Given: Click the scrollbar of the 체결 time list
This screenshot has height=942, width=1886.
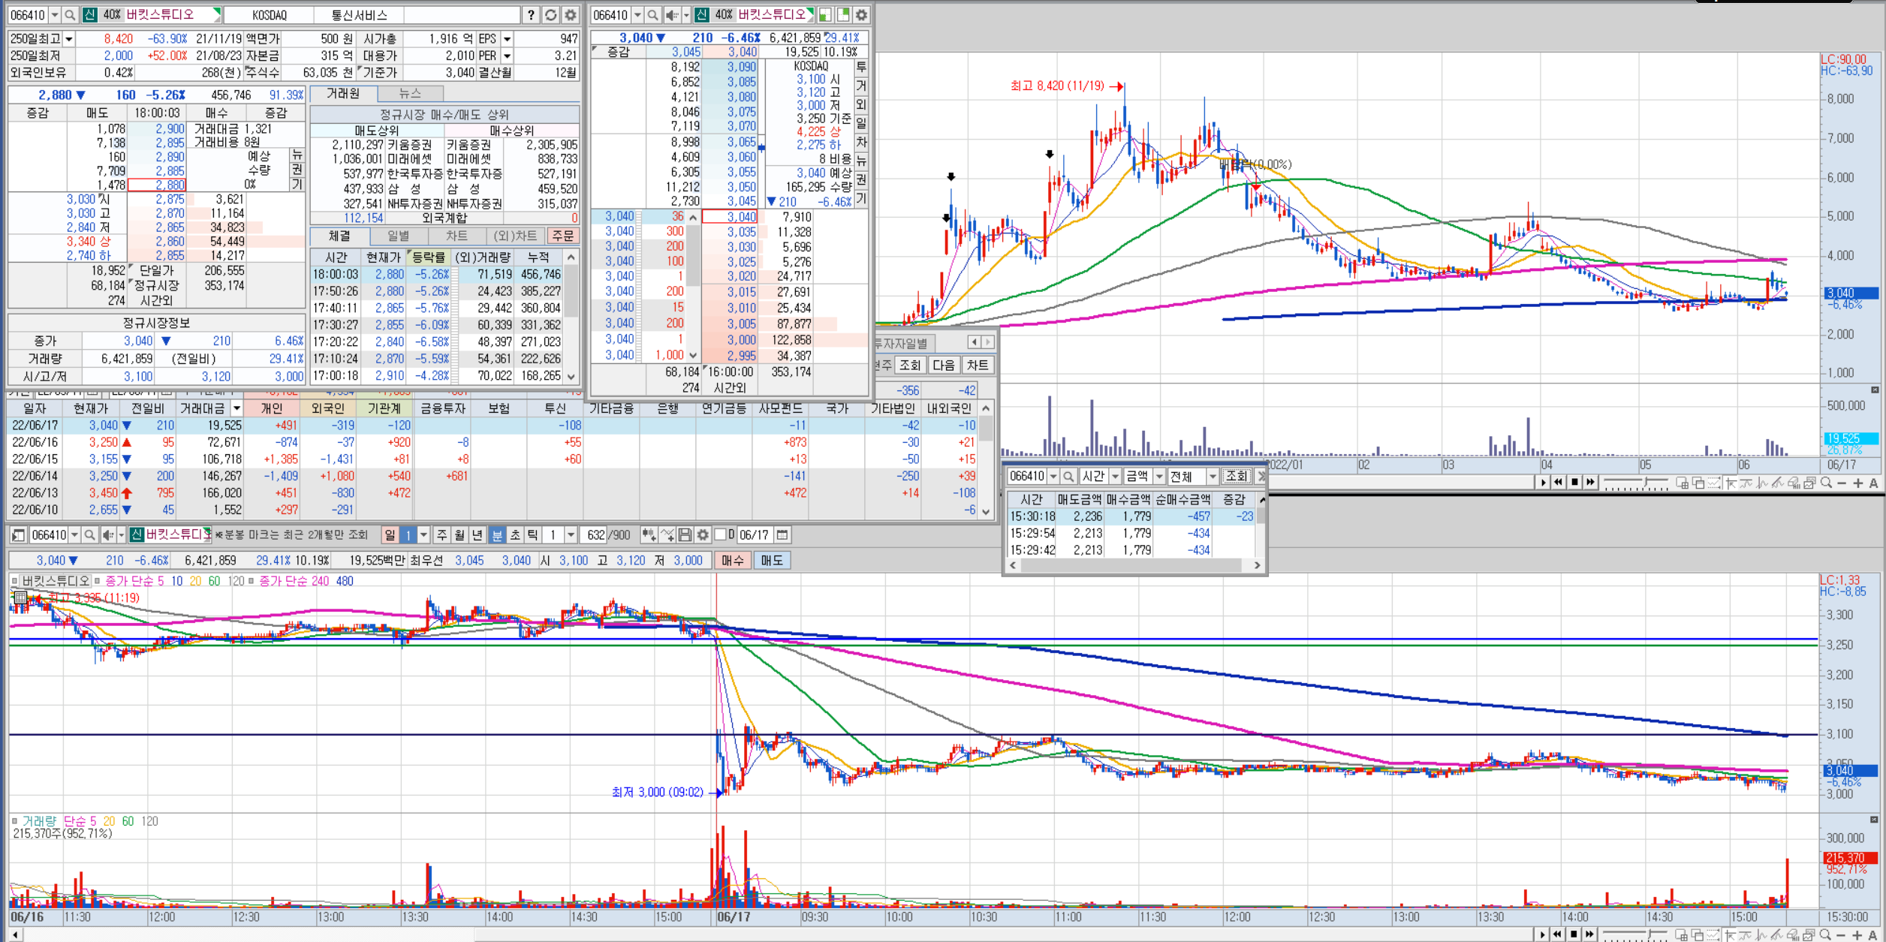Looking at the screenshot, I should click(x=571, y=316).
